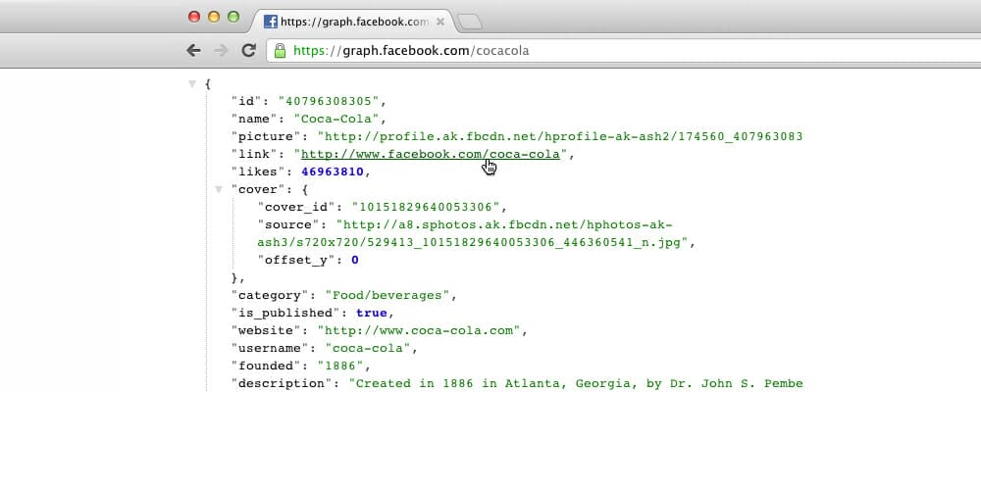981x490 pixels.
Task: Click the is_published value true
Action: click(372, 314)
